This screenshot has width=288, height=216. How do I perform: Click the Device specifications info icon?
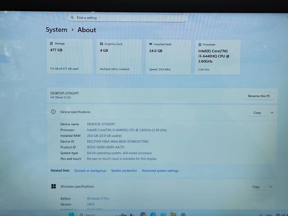tap(53, 112)
